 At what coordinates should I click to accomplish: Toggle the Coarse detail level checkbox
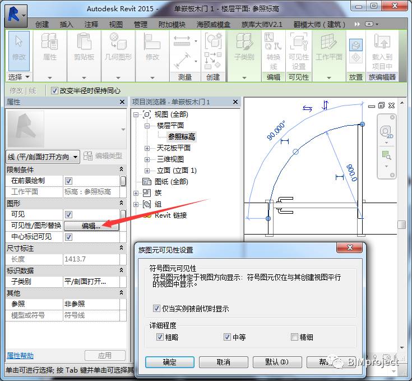tap(160, 337)
